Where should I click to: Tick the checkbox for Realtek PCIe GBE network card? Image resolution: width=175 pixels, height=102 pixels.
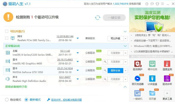pyautogui.click(x=7, y=38)
